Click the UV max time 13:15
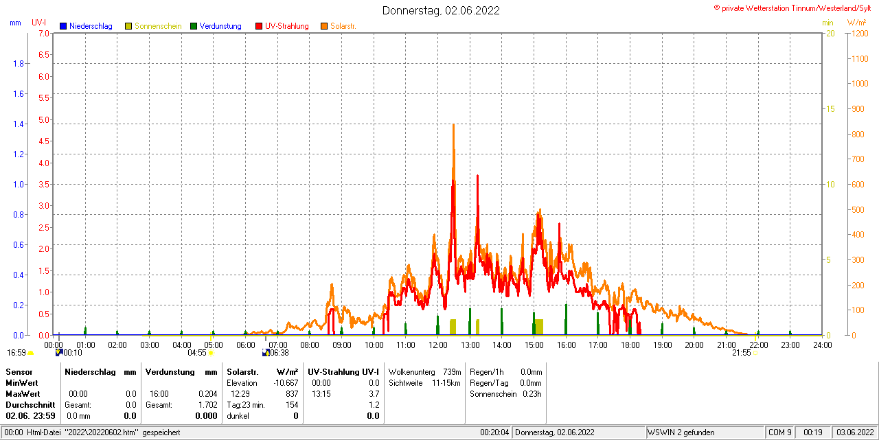This screenshot has width=879, height=440. pyautogui.click(x=321, y=394)
